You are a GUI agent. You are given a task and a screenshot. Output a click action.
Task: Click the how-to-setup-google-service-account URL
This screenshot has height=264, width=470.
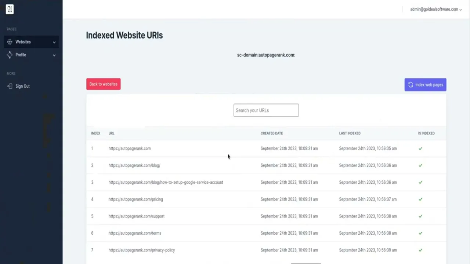click(166, 182)
